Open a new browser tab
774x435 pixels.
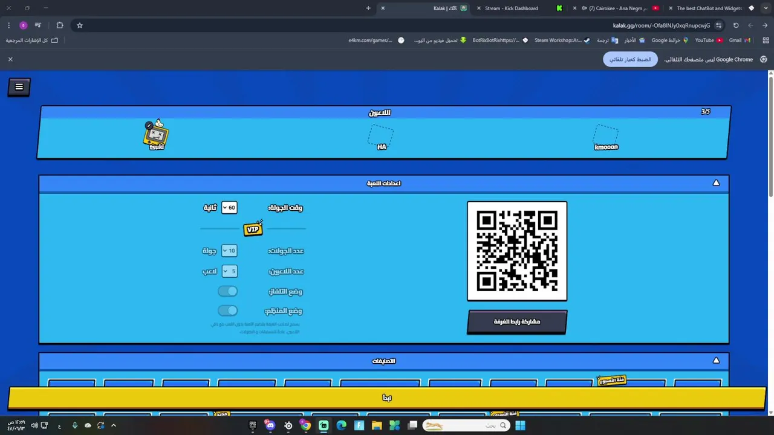pos(368,8)
